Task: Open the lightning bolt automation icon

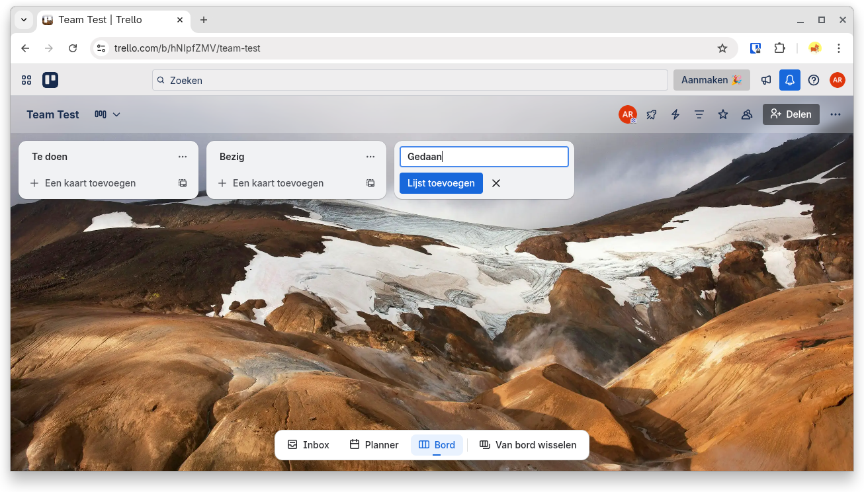Action: 675,114
